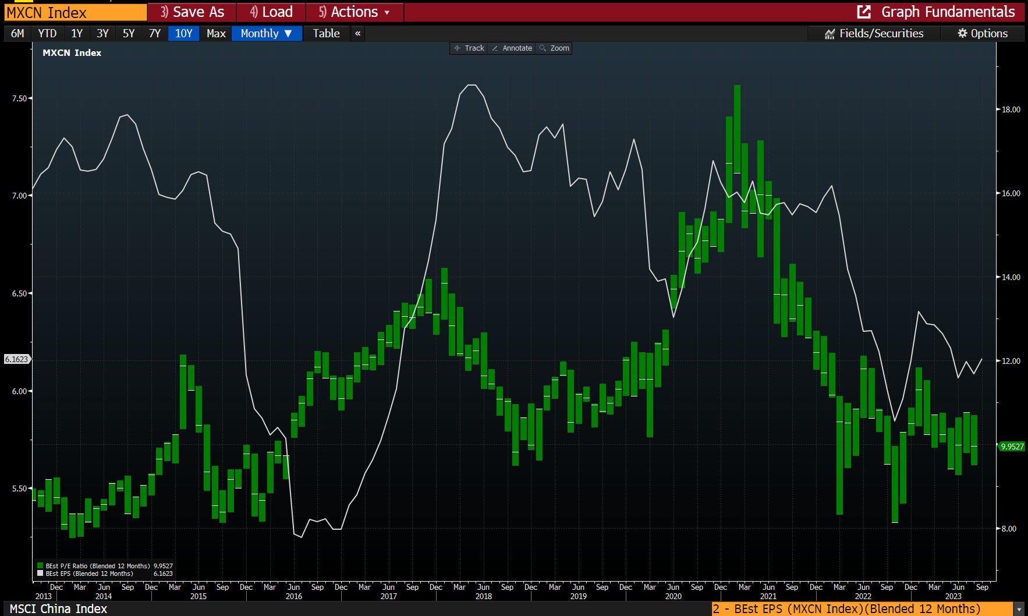
Task: Open the Monthly periodicity dropdown
Action: click(x=267, y=33)
